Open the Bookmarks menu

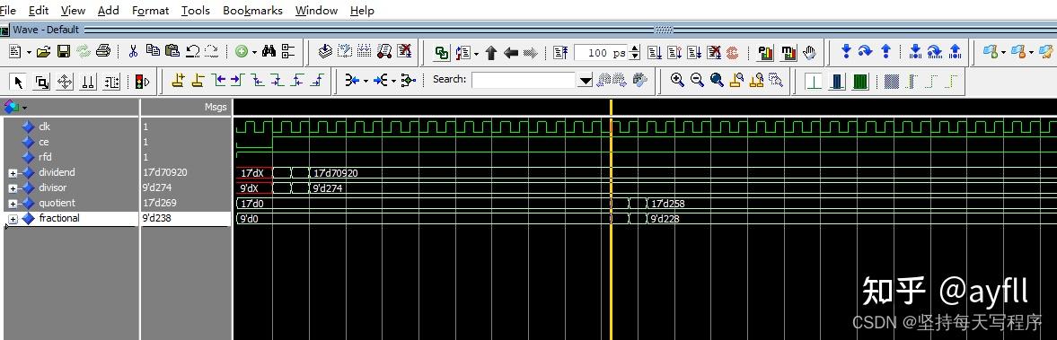click(252, 11)
